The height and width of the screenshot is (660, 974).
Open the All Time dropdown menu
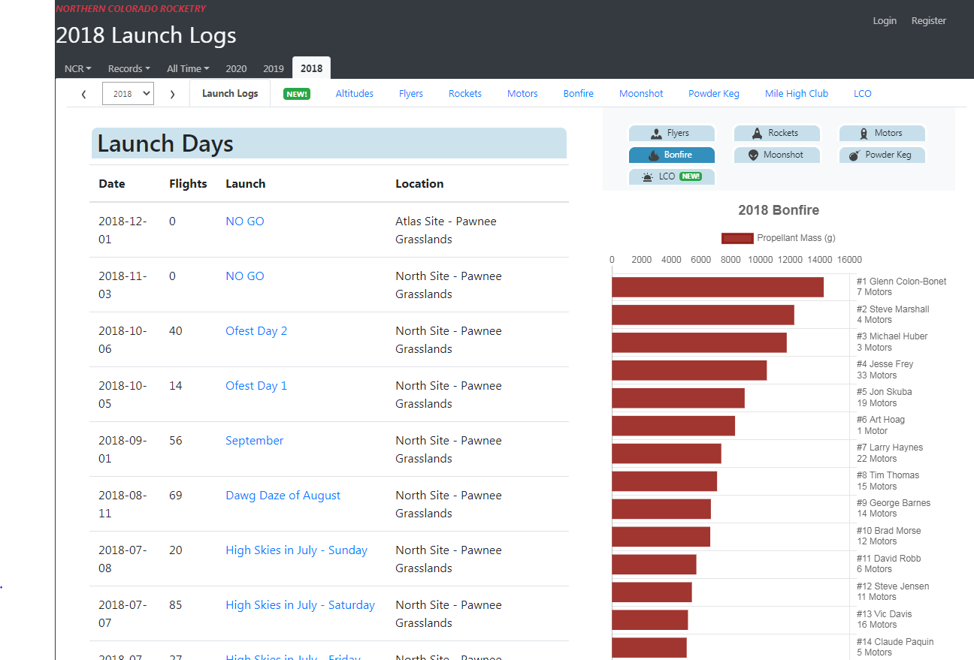coord(188,68)
